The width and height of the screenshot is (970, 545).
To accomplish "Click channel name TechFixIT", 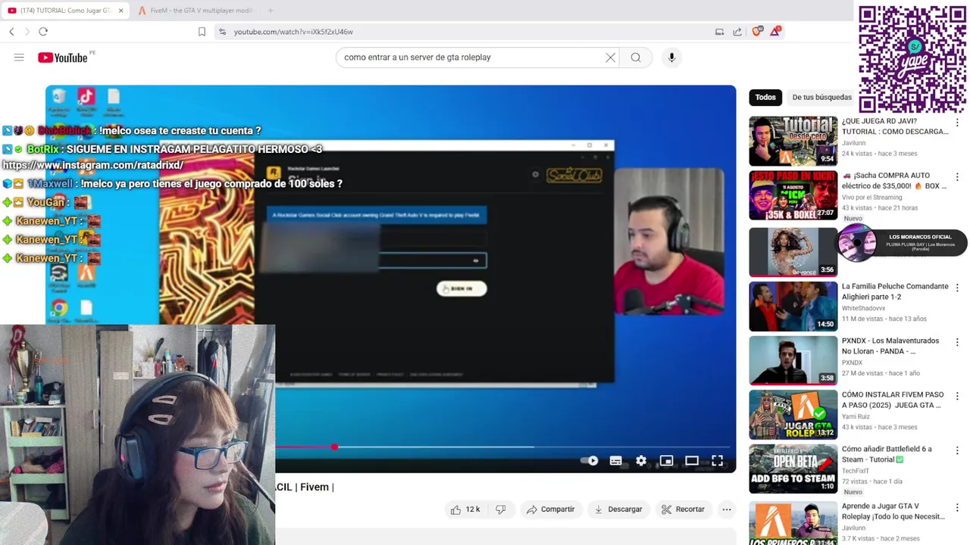I will tap(857, 471).
